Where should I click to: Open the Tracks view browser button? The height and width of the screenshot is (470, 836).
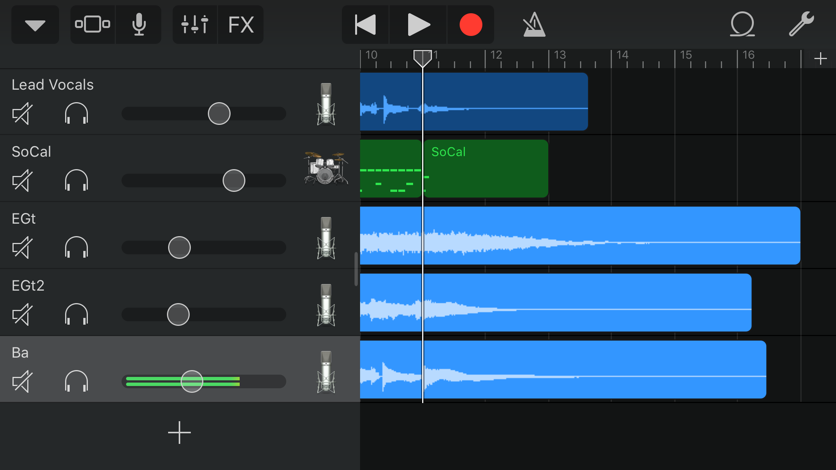(92, 25)
